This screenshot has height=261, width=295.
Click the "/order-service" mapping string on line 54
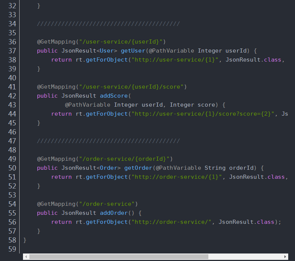click(107, 204)
